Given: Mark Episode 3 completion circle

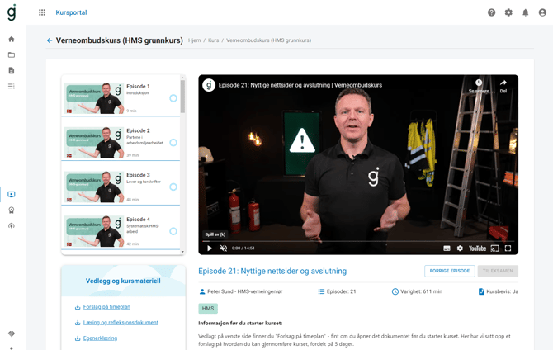Looking at the screenshot, I should coord(173,187).
